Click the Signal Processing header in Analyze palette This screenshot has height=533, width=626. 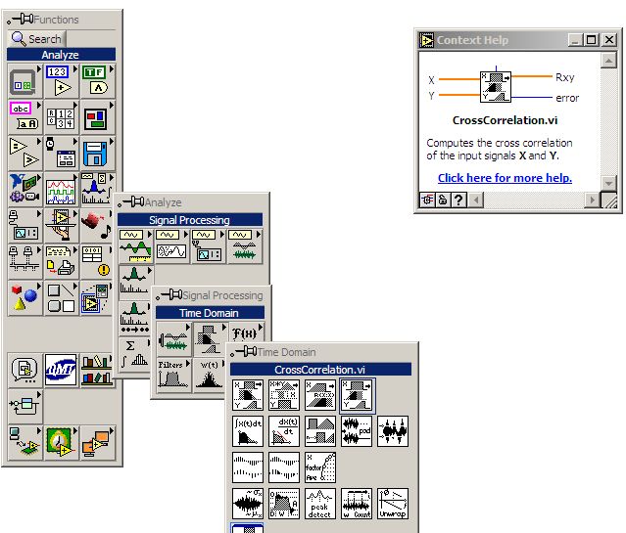(x=190, y=220)
